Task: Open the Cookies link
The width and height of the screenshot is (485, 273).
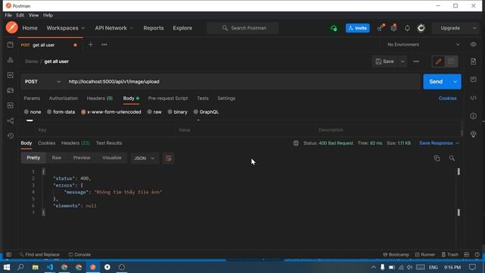Action: coord(448,99)
